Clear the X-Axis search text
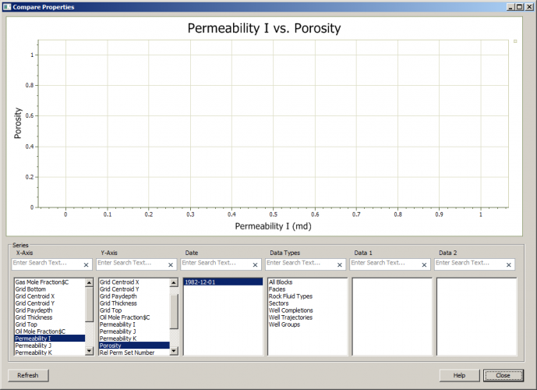This screenshot has width=537, height=390. 86,265
